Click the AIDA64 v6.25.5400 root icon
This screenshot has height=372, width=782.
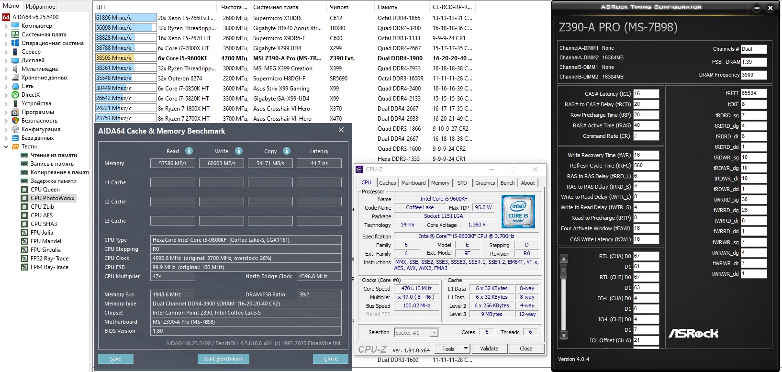[x=6, y=17]
